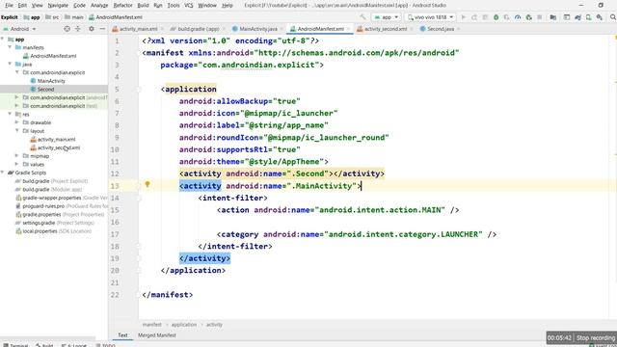The width and height of the screenshot is (617, 347).
Task: Click the Stop square icon in toolbar
Action: (540, 17)
